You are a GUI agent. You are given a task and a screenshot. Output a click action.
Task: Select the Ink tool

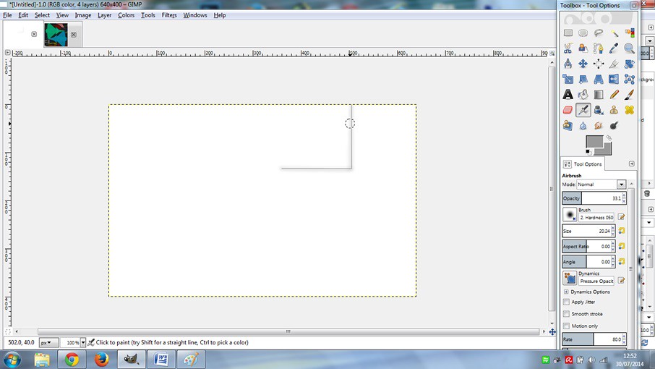(599, 110)
